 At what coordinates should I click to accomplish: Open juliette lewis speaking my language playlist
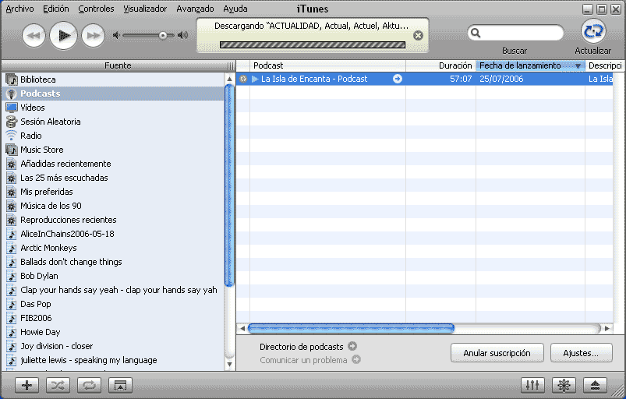coord(113,360)
